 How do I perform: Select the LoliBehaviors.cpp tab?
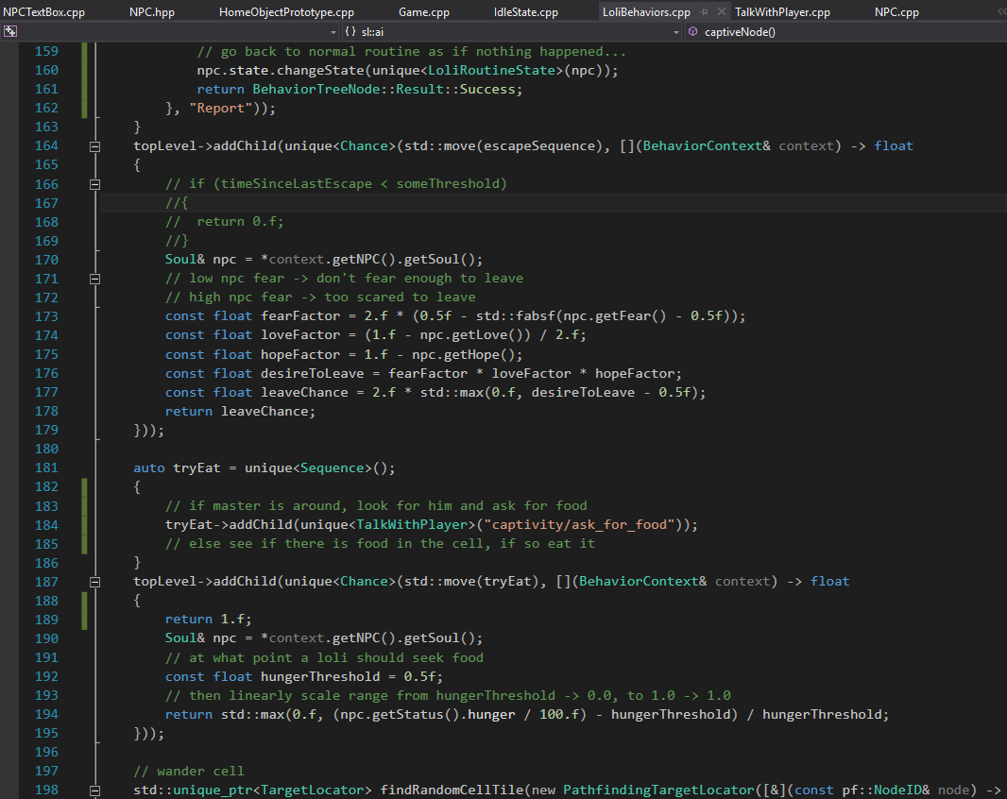646,12
